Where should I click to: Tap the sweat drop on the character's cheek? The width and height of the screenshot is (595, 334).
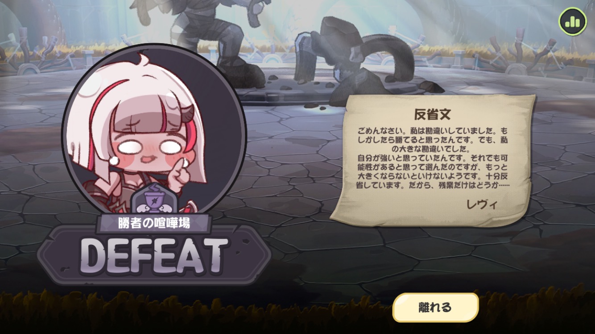114,160
